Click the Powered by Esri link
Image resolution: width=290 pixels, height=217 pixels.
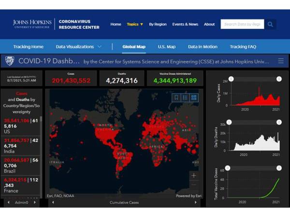pyautogui.click(x=188, y=196)
